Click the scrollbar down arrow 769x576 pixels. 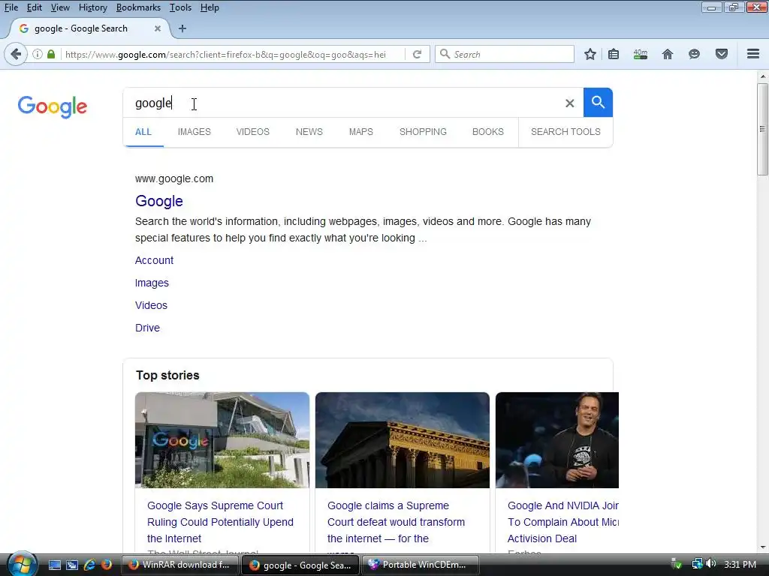(x=762, y=547)
